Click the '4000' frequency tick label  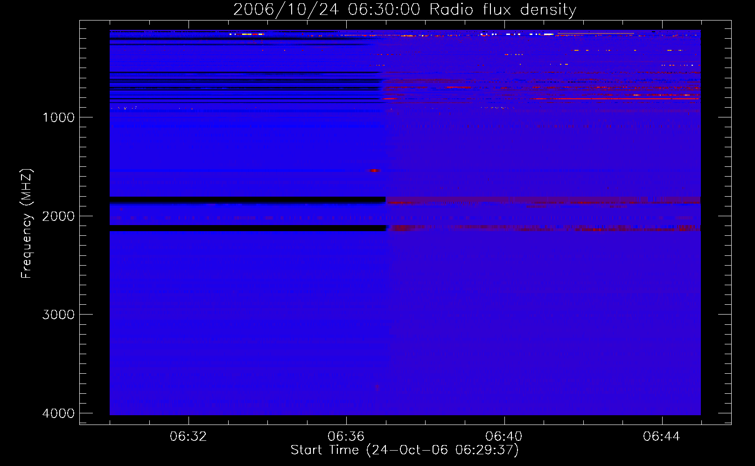click(x=58, y=413)
